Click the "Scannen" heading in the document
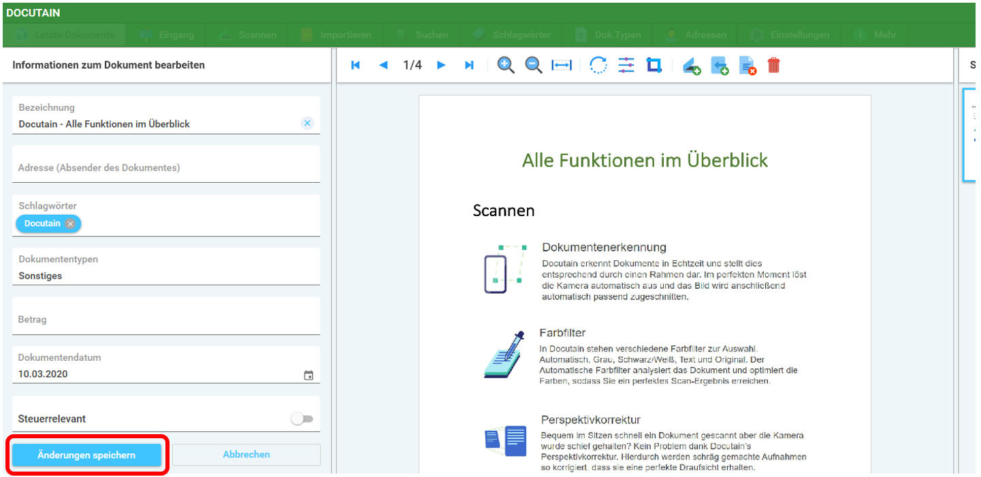This screenshot has height=477, width=981. [x=504, y=211]
